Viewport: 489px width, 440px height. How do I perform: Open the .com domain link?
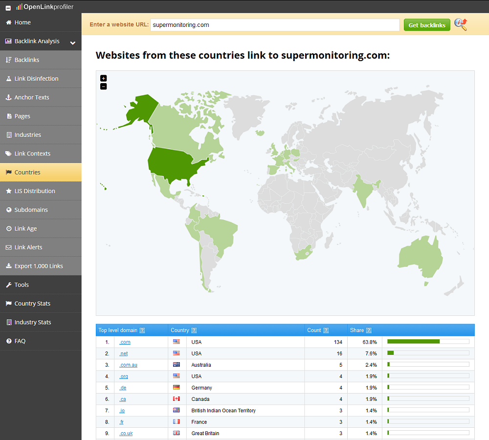[125, 342]
